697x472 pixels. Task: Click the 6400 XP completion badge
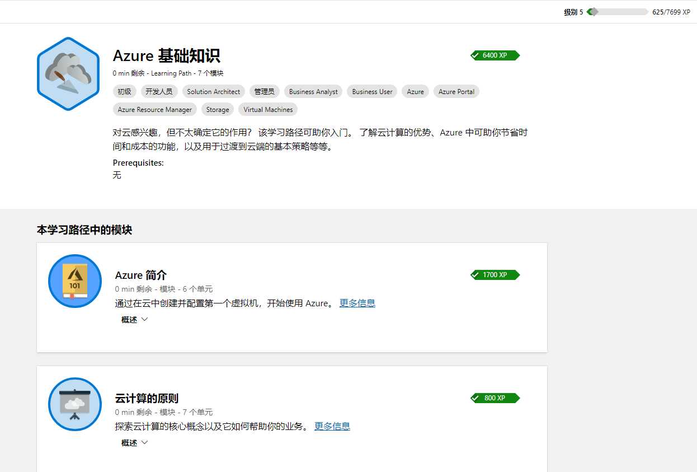(495, 55)
